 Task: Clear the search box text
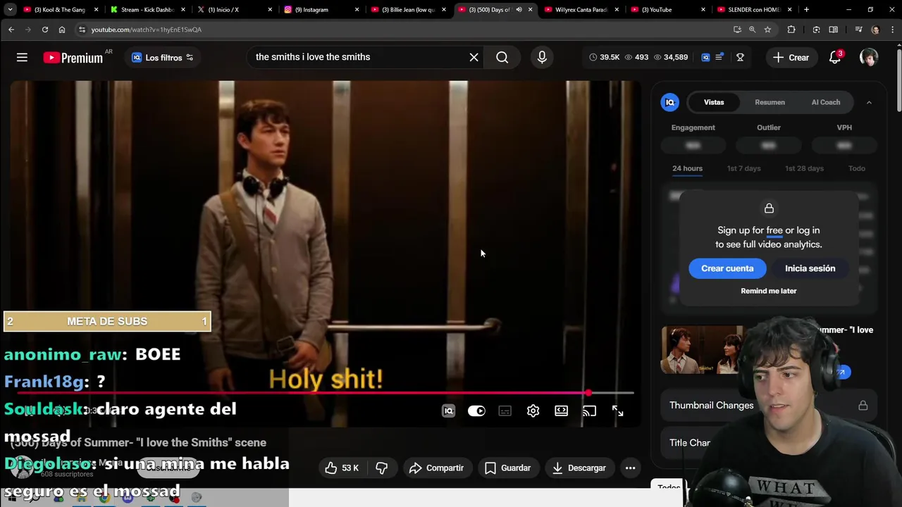pos(474,58)
